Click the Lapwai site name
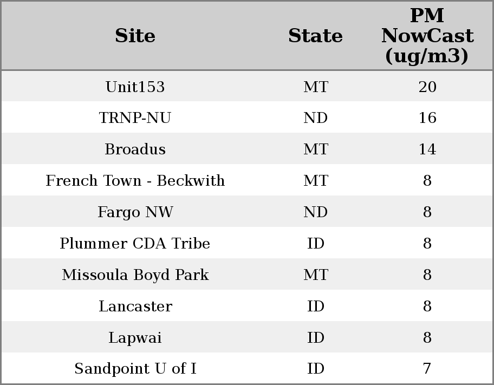 point(135,338)
